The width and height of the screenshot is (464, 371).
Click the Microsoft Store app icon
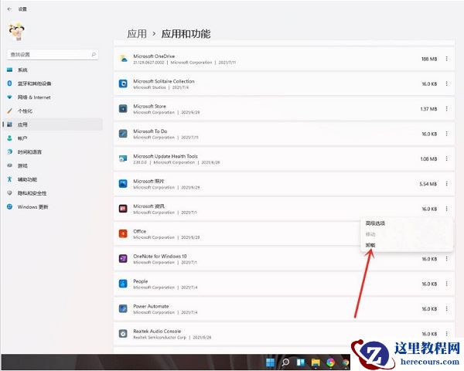123,108
